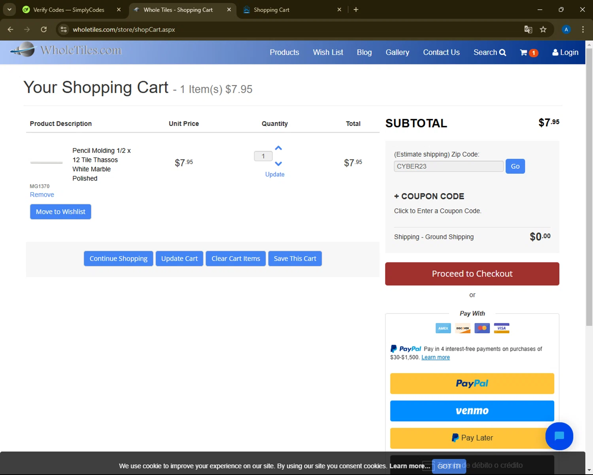The image size is (593, 475).
Task: Open the site information icon beside URL
Action: (x=64, y=29)
